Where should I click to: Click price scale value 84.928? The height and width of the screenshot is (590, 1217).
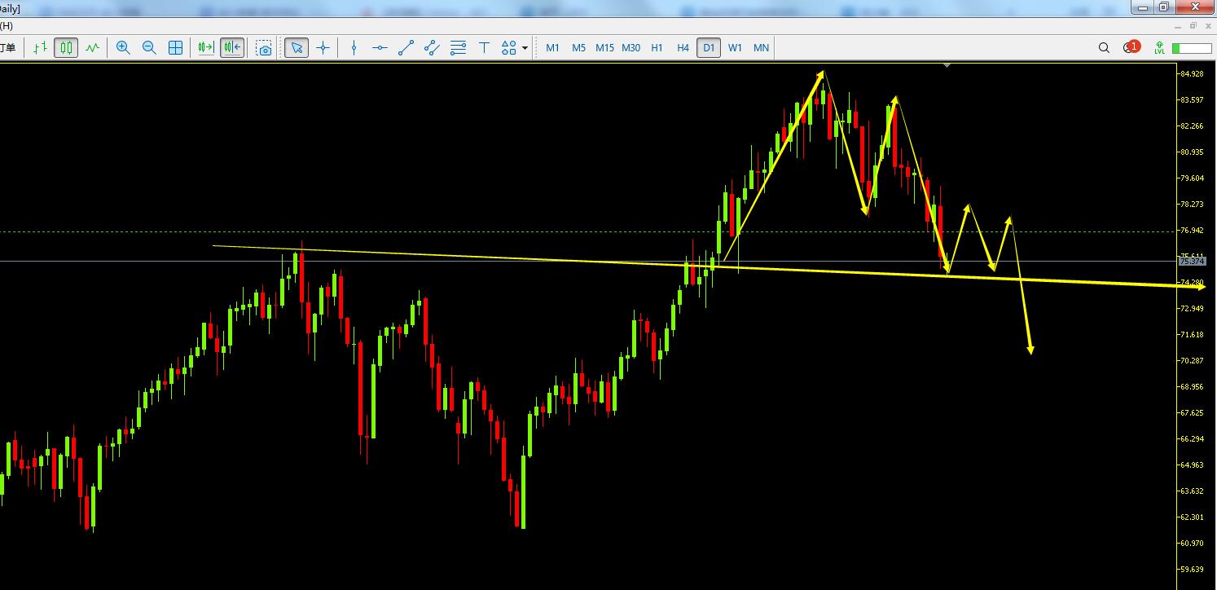[x=1192, y=74]
